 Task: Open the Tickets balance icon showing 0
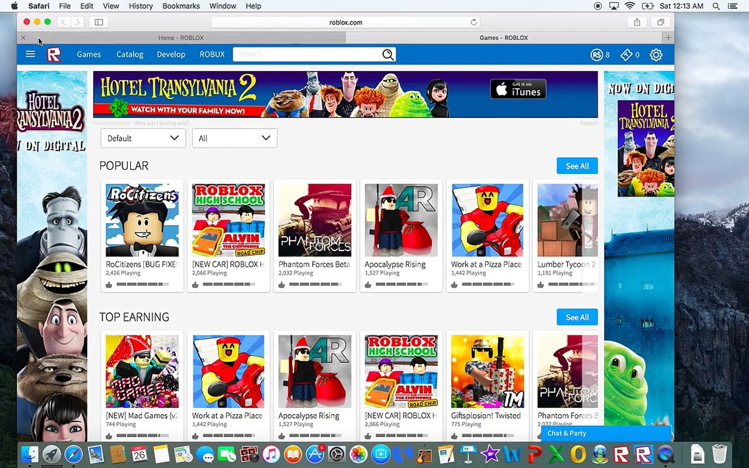pyautogui.click(x=626, y=55)
